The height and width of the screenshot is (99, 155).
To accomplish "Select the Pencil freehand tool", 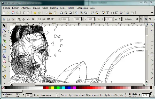I will coord(4,77).
